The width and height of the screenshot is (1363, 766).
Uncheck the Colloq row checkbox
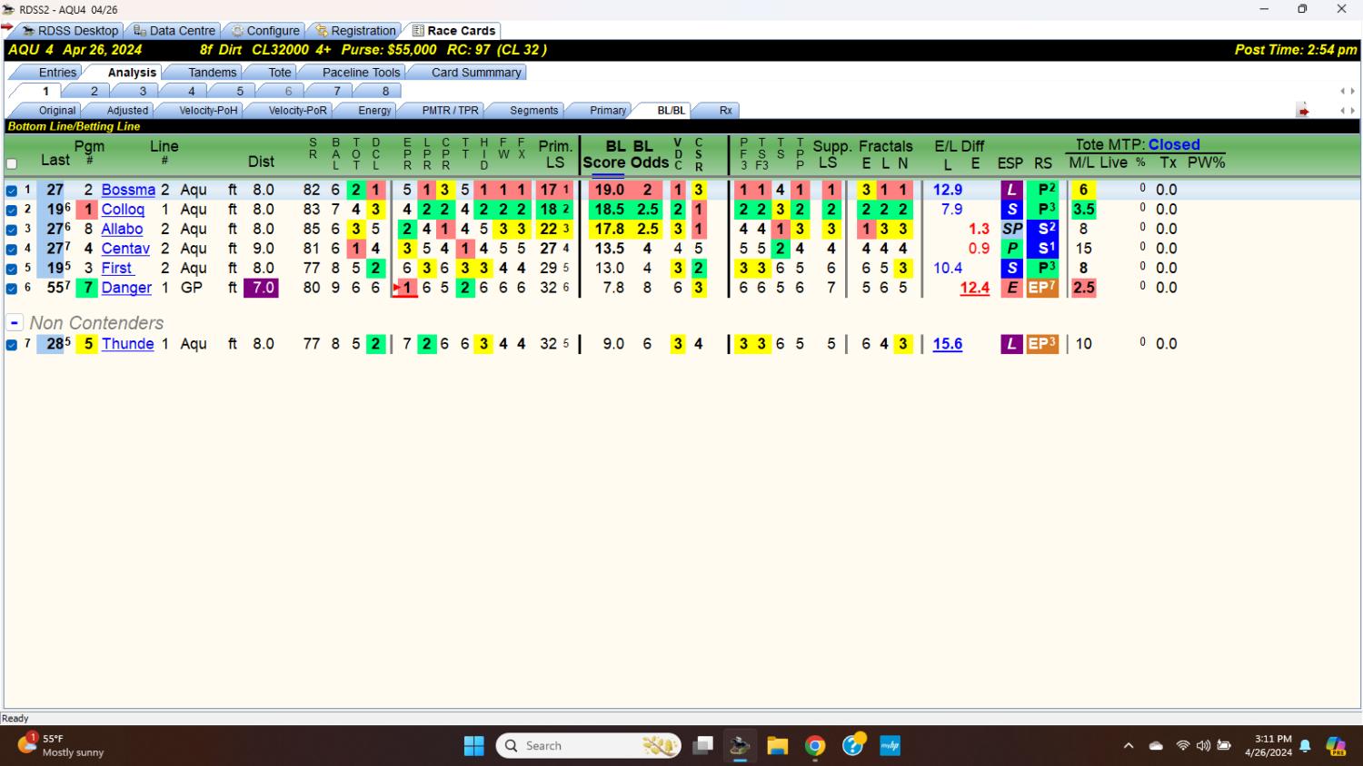tap(12, 210)
